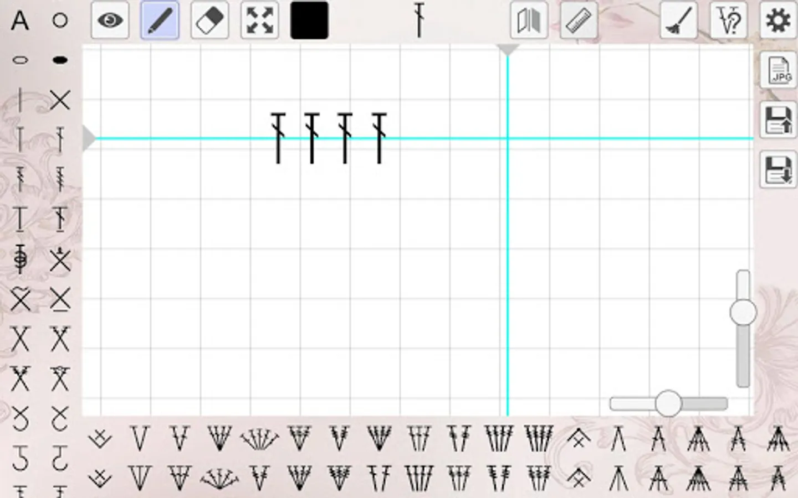This screenshot has width=798, height=498.
Task: Click the horizontal zoom slider handle
Action: pyautogui.click(x=668, y=403)
